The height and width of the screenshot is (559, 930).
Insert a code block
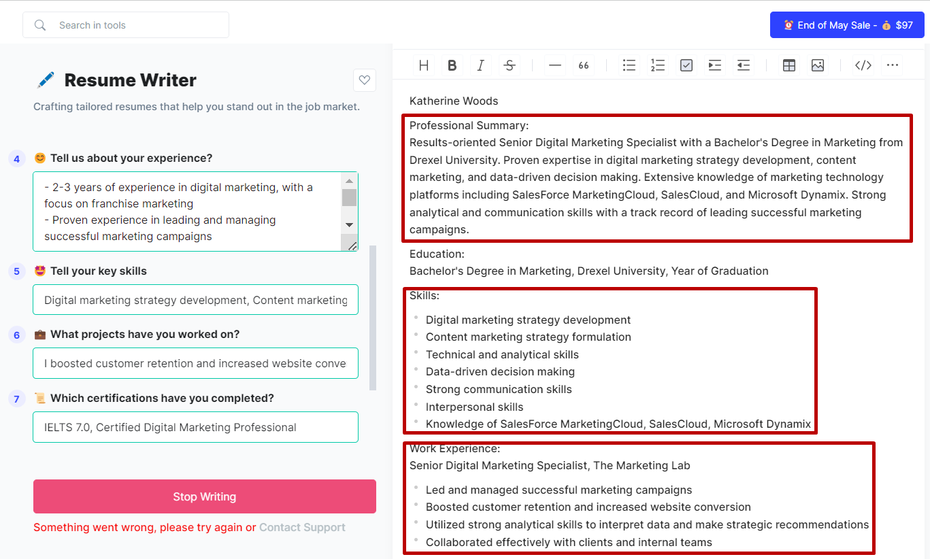[x=863, y=65]
